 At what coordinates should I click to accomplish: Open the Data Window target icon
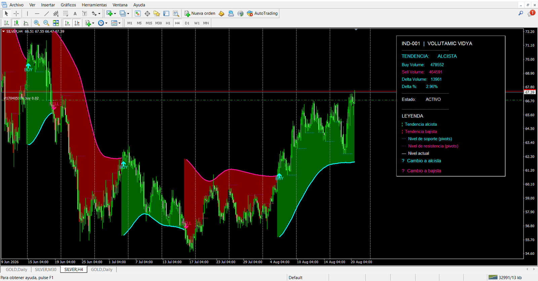pos(147,13)
